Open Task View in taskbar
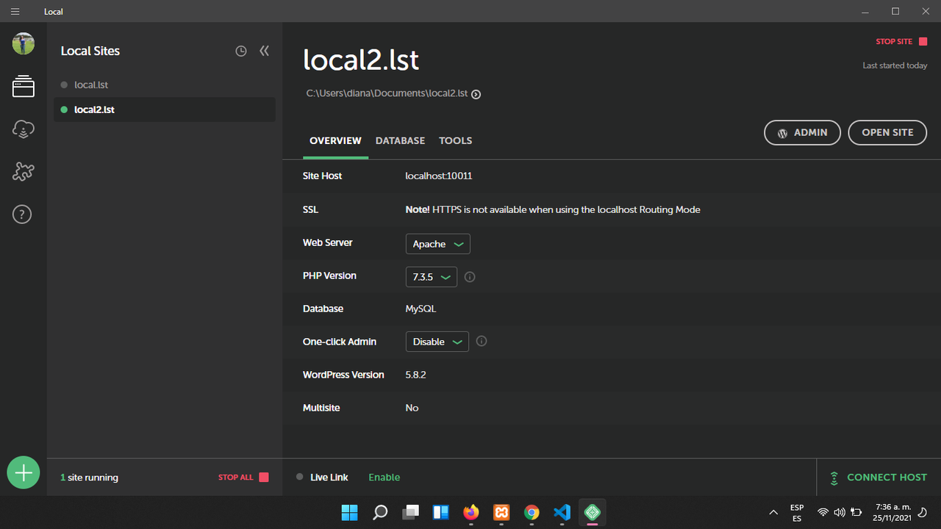The width and height of the screenshot is (941, 529). [410, 512]
